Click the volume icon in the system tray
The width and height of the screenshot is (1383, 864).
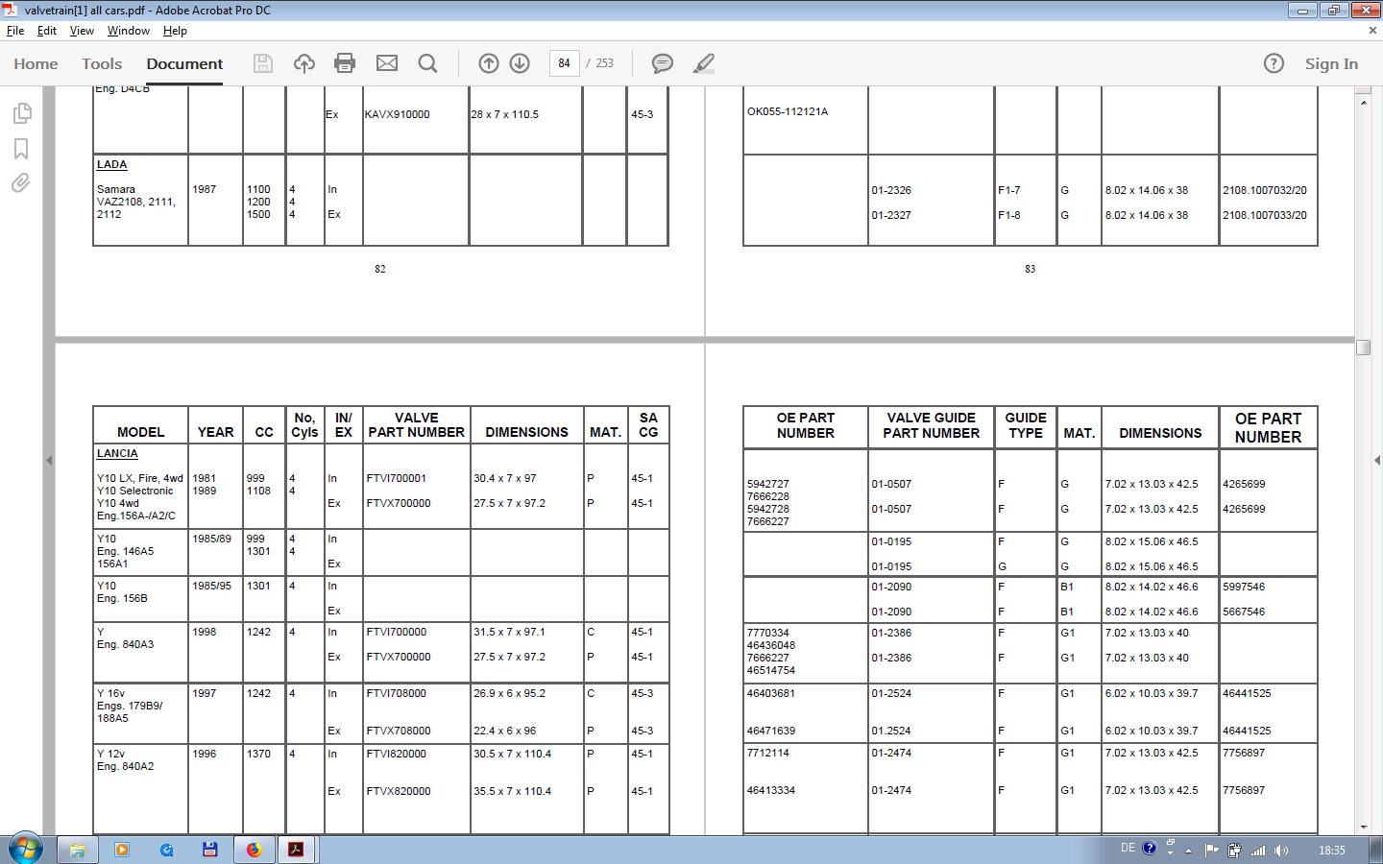1281,851
